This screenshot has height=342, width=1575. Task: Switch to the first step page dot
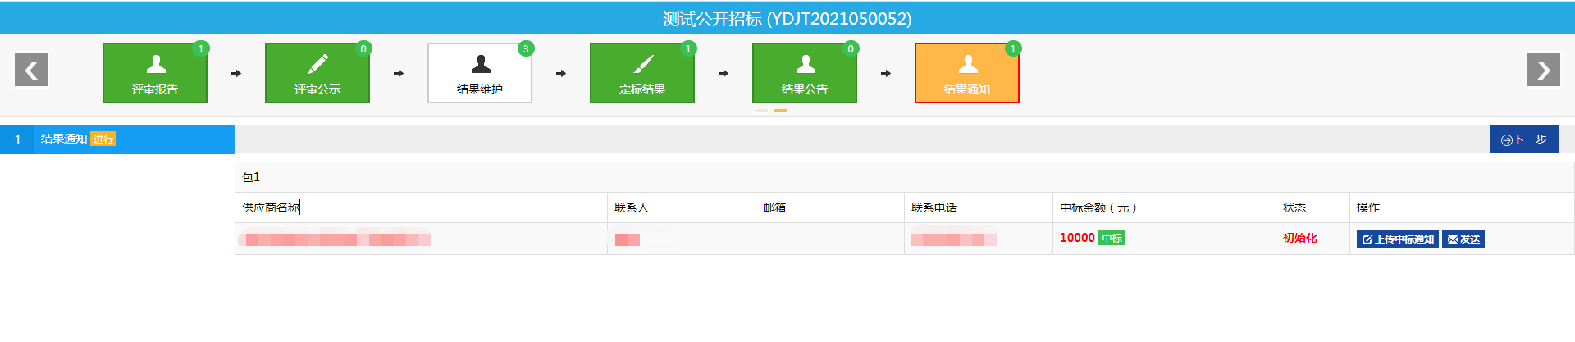761,111
